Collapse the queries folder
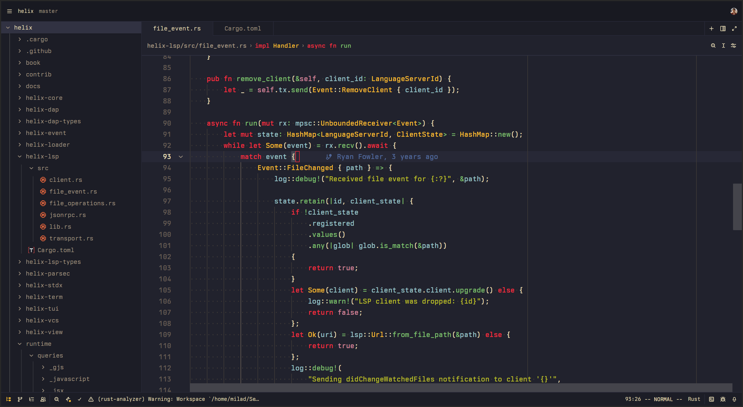The image size is (743, 407). pyautogui.click(x=31, y=355)
